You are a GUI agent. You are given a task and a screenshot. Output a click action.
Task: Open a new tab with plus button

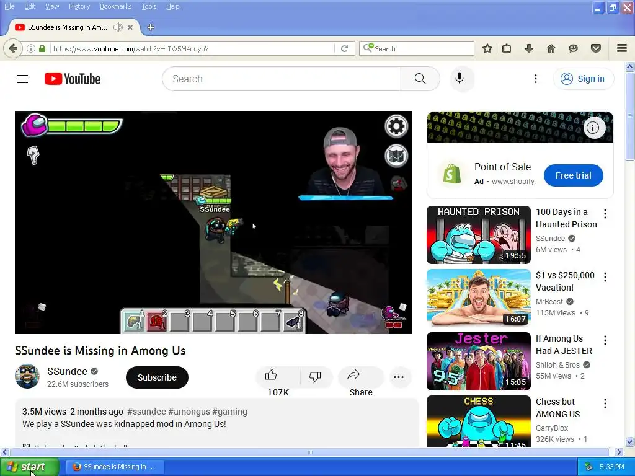pos(151,27)
